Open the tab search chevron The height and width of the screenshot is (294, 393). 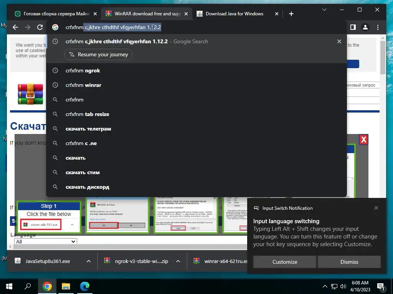point(324,10)
